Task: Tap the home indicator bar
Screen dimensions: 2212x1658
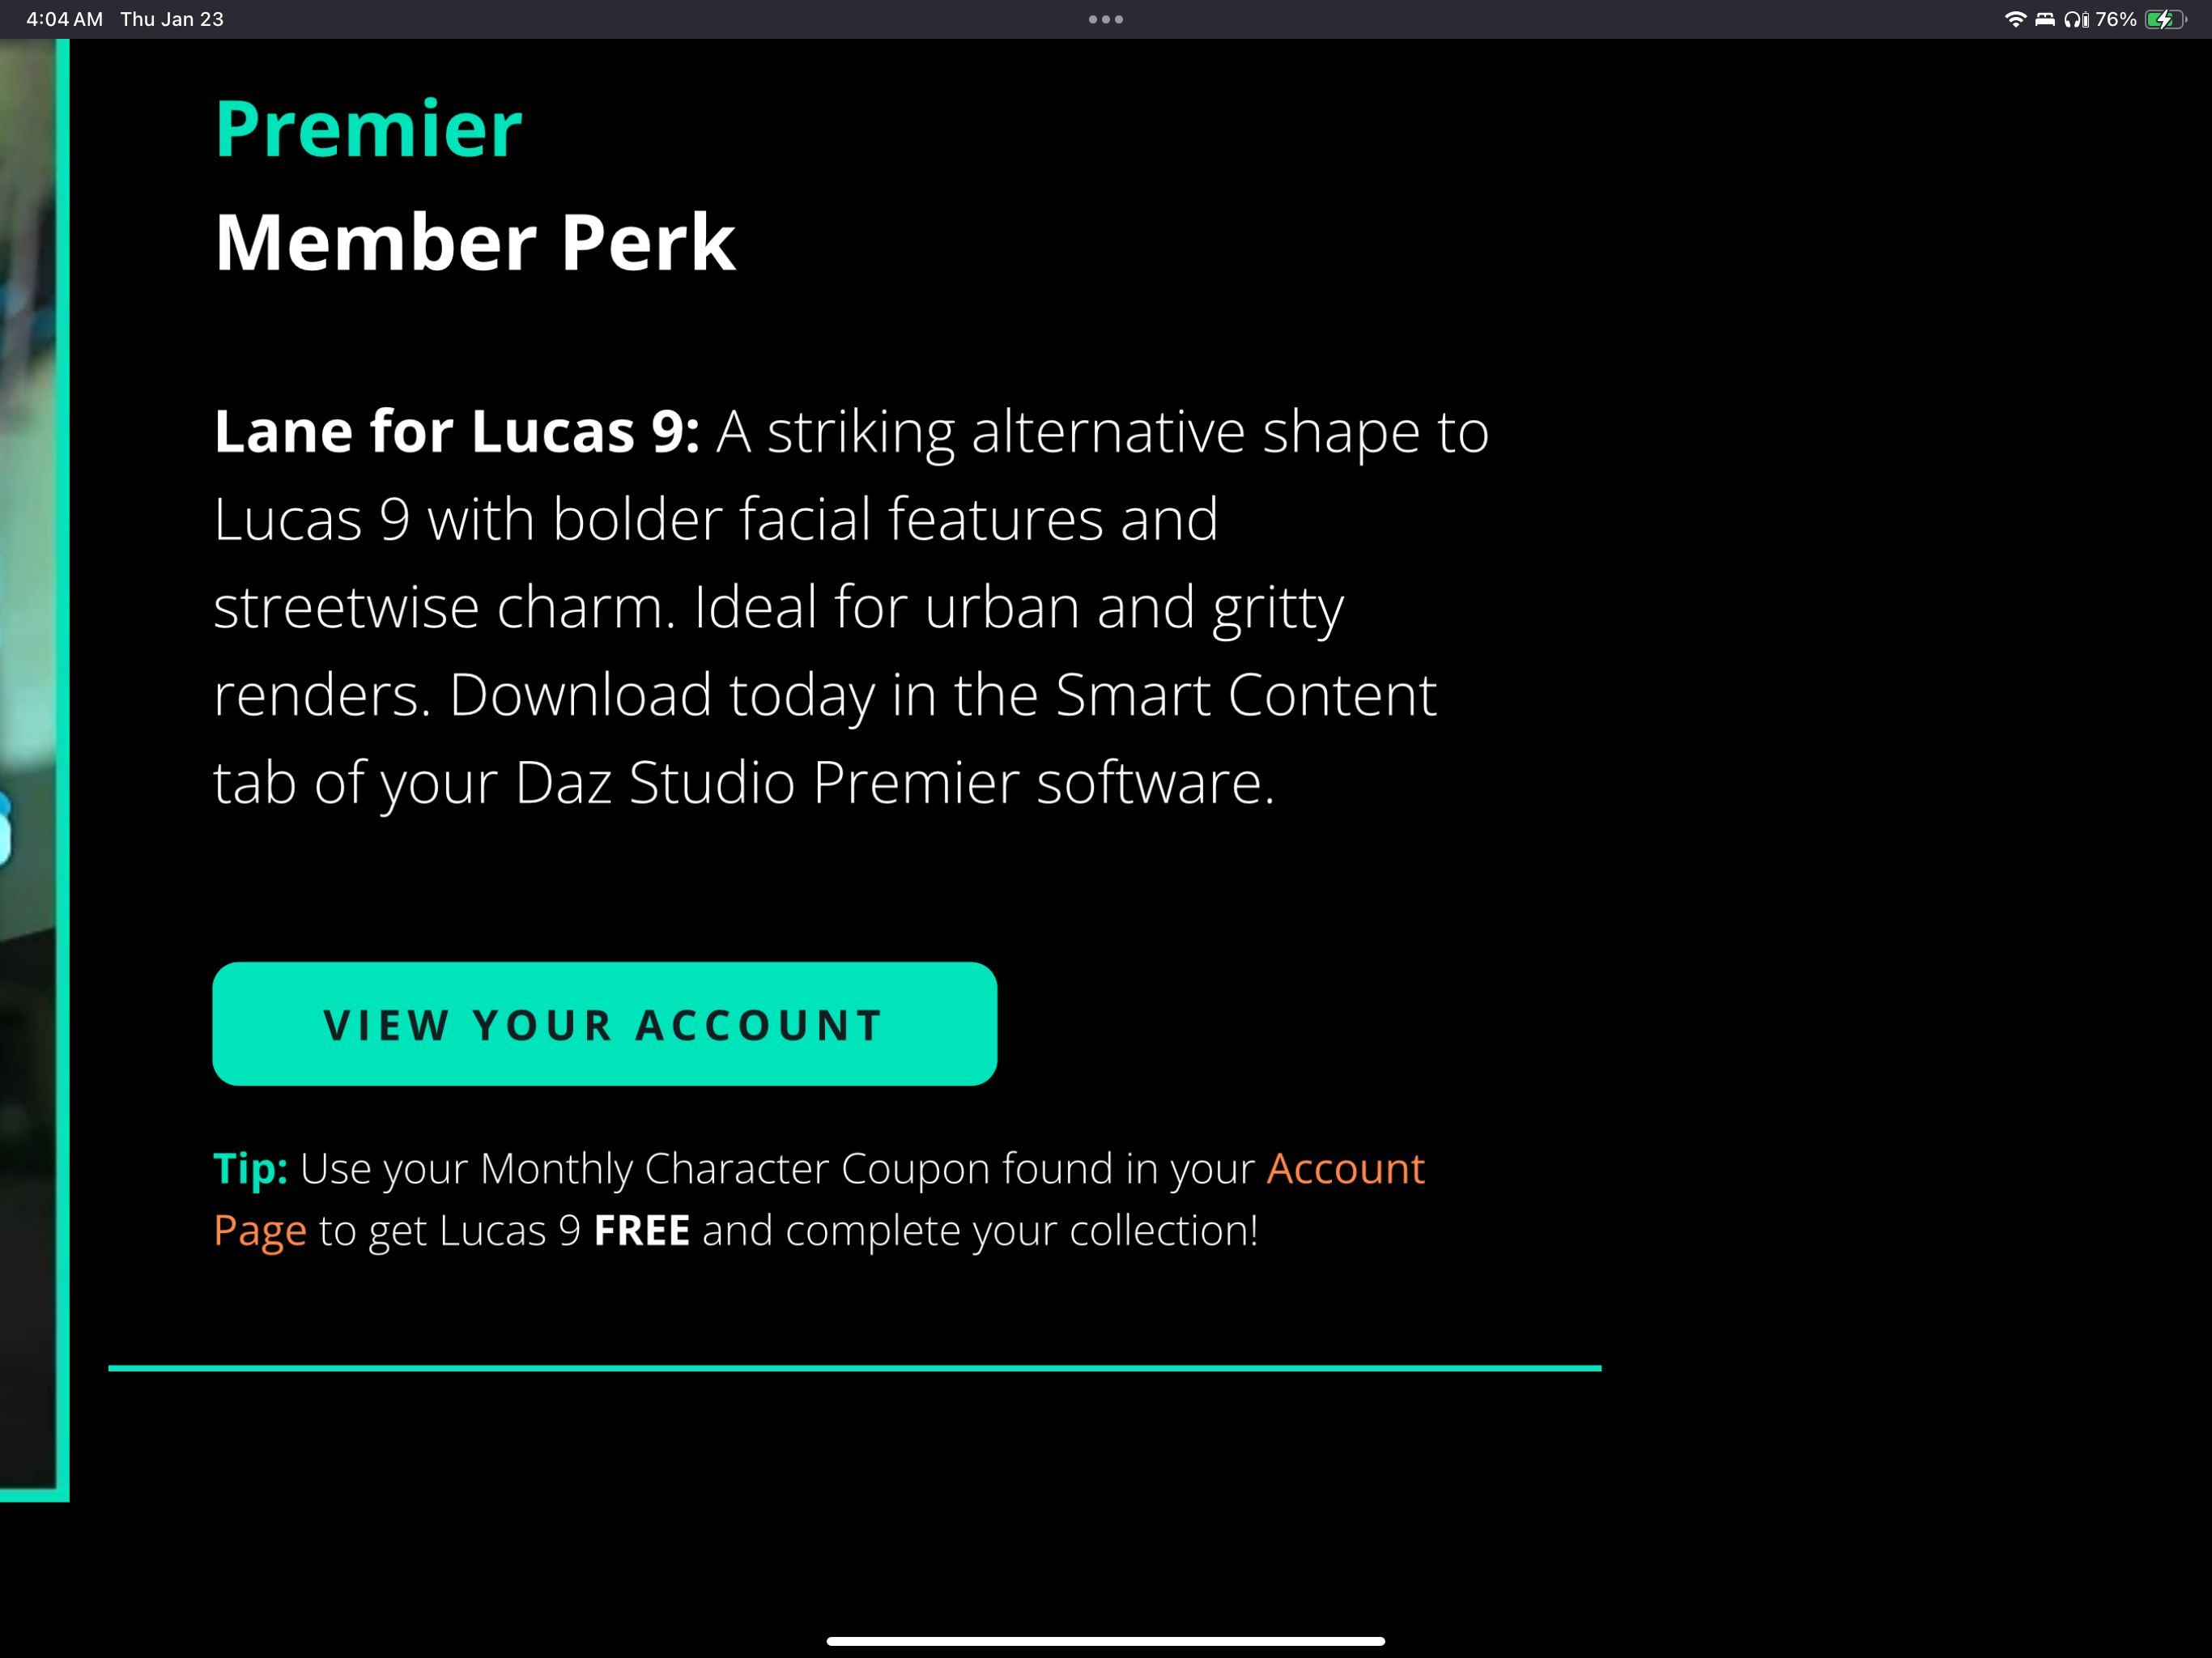Action: pos(1105,1641)
